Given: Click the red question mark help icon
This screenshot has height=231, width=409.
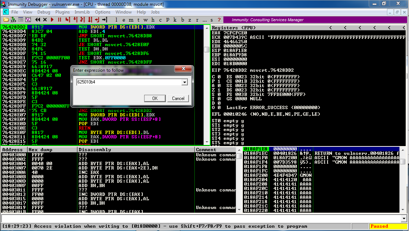Looking at the screenshot, I should 219,19.
